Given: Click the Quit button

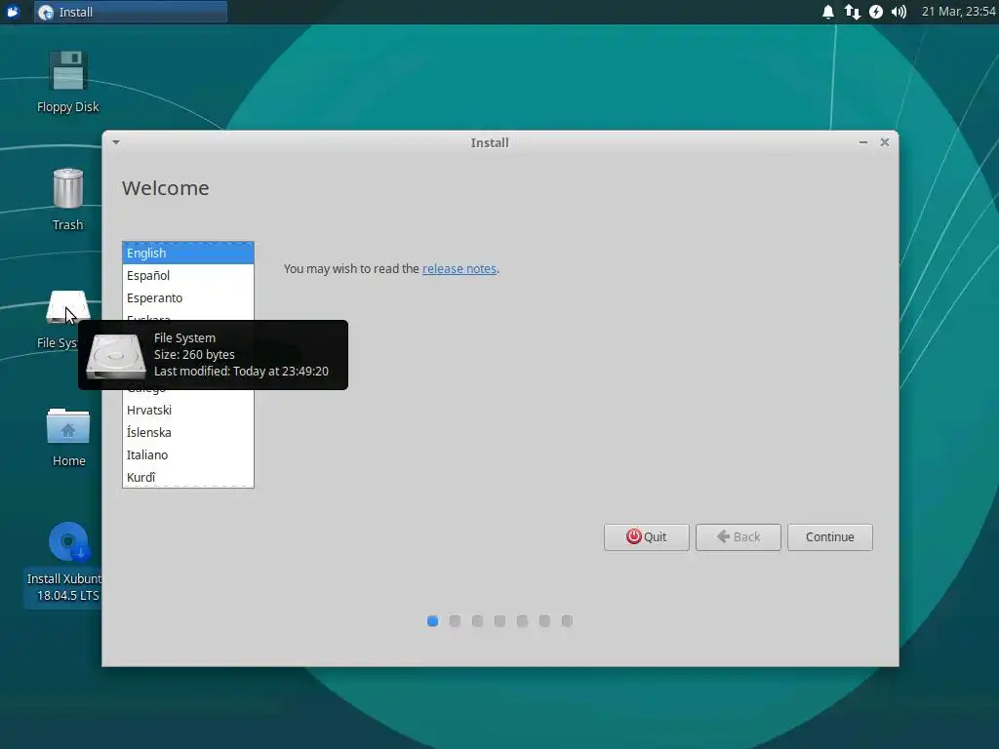Looking at the screenshot, I should tap(646, 537).
